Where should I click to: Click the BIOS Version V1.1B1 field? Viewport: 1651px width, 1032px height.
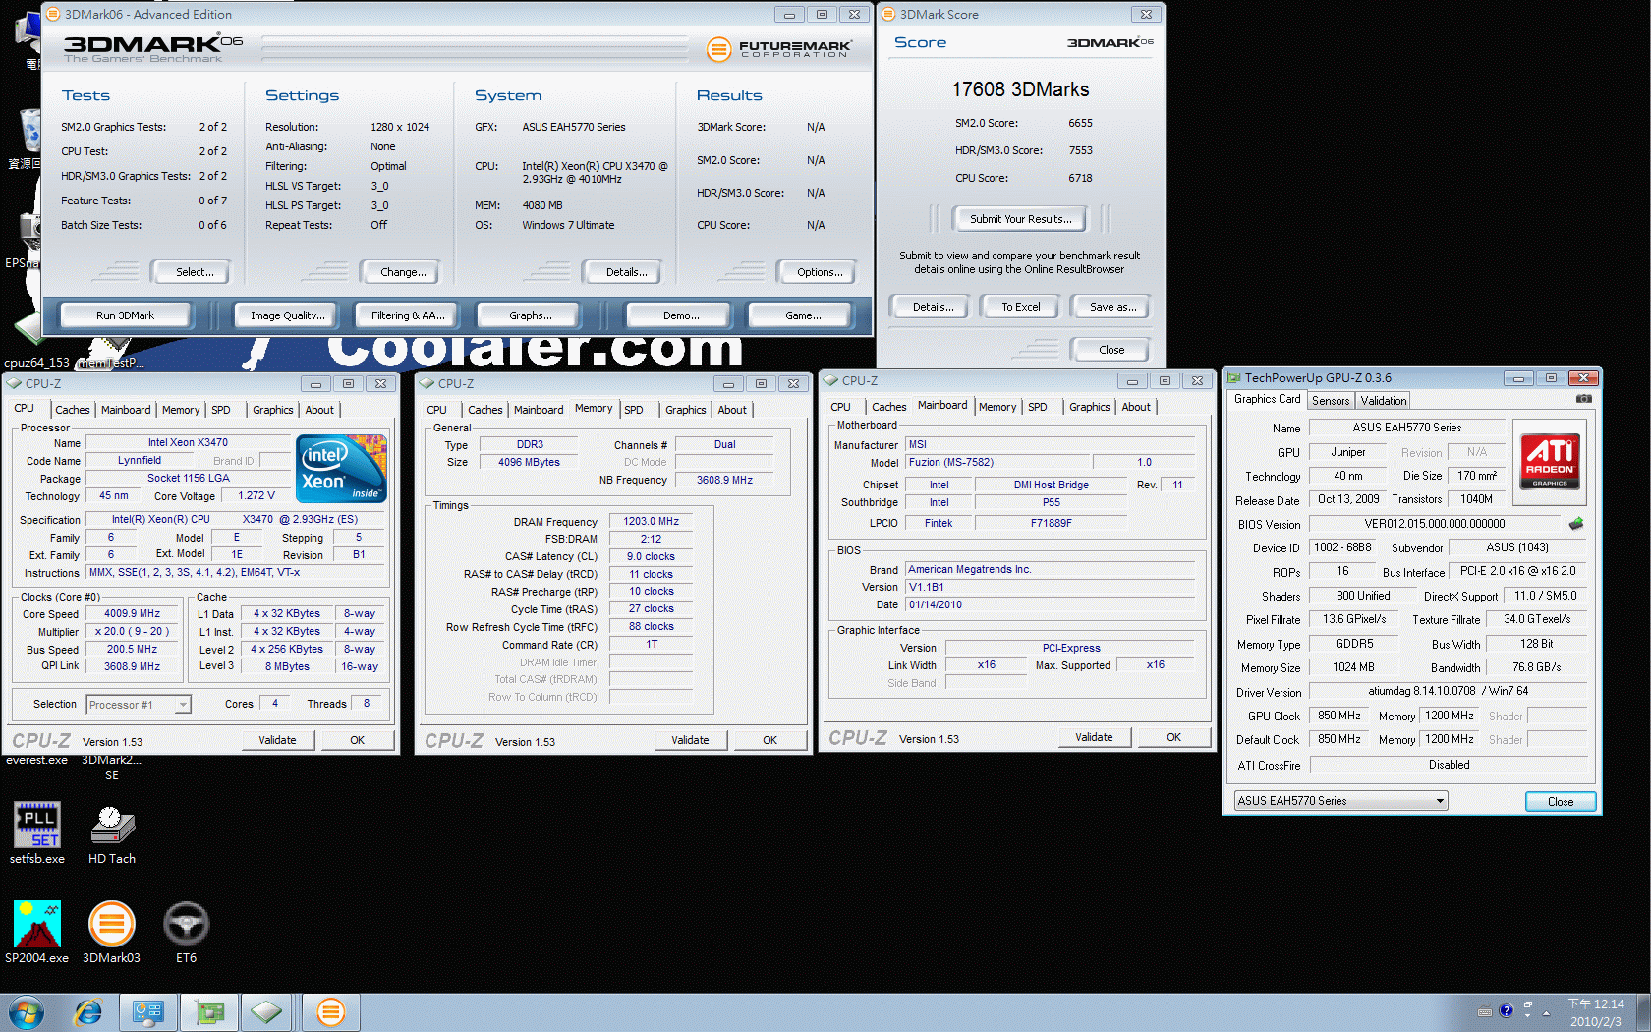pyautogui.click(x=1050, y=588)
